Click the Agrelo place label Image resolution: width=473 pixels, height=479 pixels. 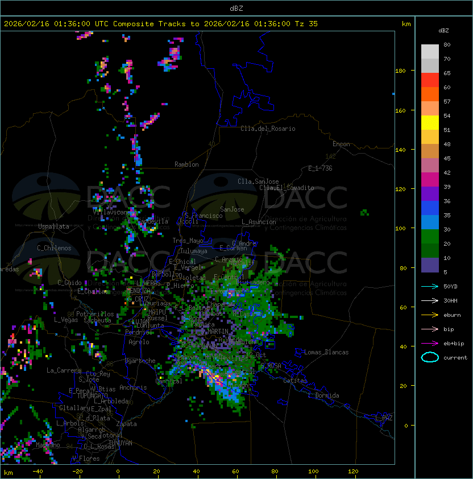click(139, 342)
